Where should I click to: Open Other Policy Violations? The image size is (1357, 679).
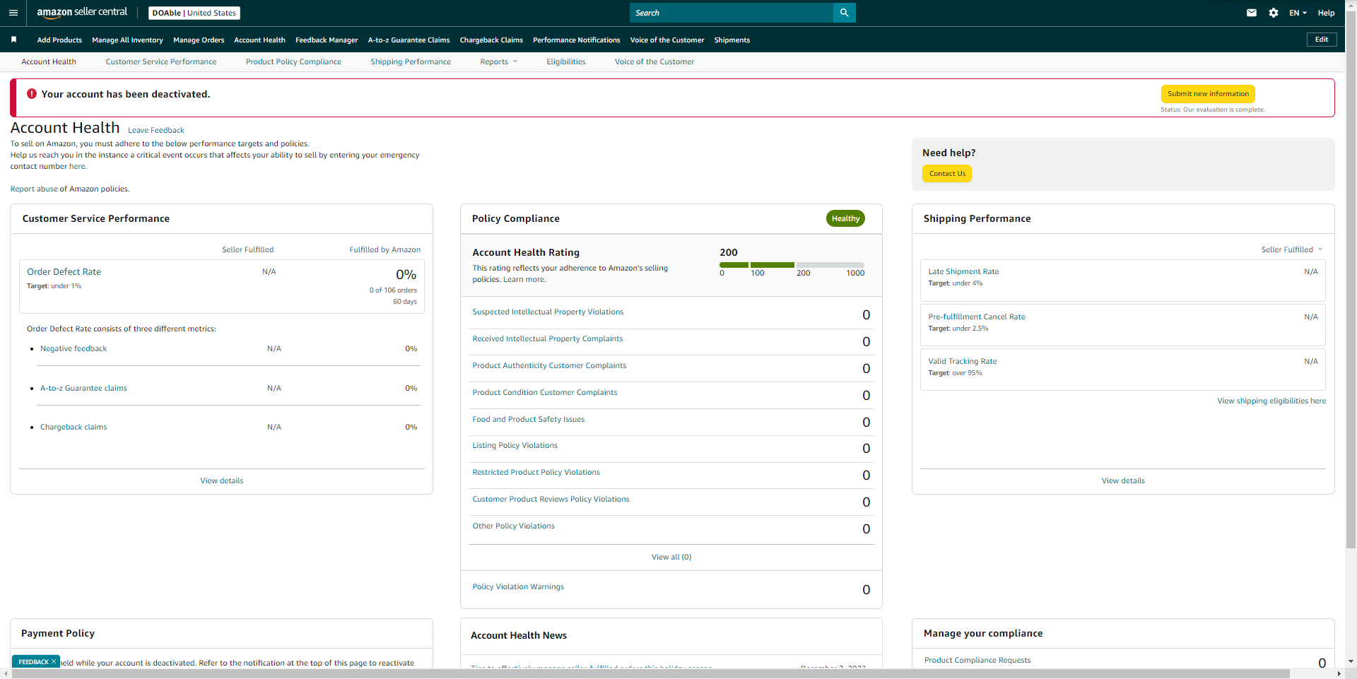[514, 526]
